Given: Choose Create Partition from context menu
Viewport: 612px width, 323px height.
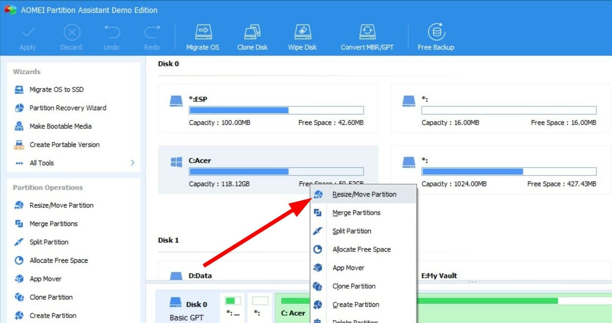Looking at the screenshot, I should [x=363, y=305].
